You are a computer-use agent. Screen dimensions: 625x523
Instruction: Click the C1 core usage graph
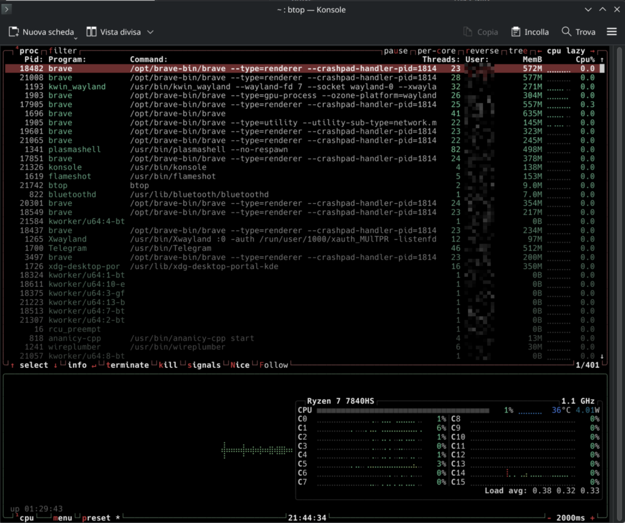pos(369,428)
